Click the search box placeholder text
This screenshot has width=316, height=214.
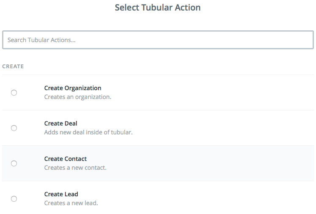coord(41,40)
